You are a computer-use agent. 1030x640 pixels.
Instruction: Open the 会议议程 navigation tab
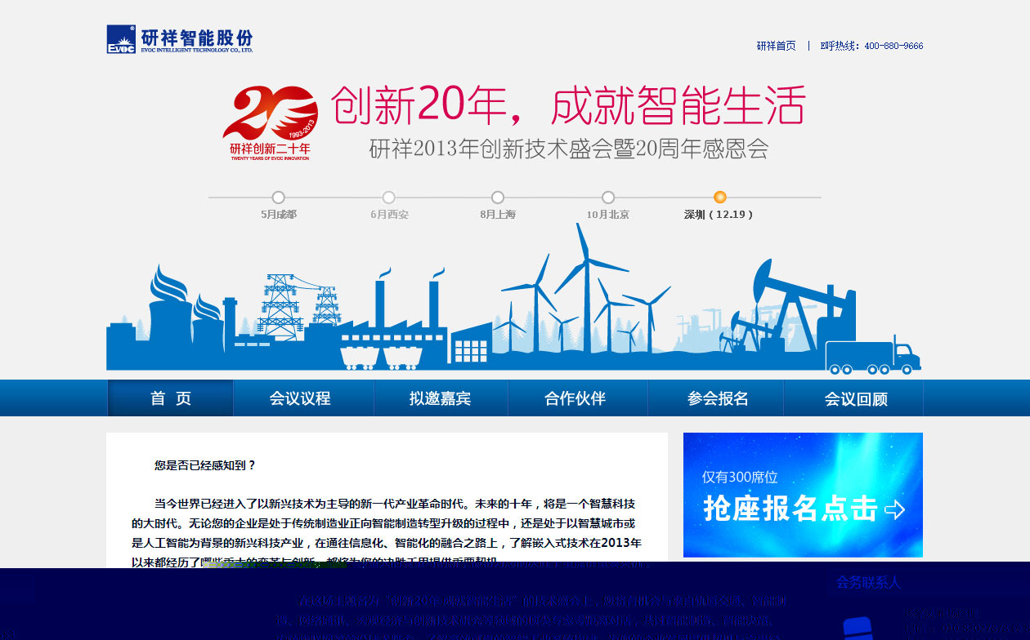300,398
